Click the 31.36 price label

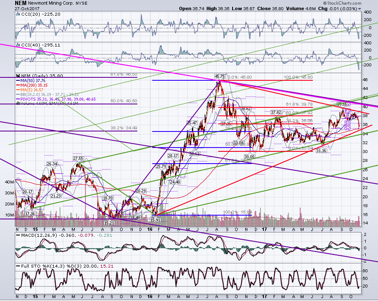(x=321, y=150)
